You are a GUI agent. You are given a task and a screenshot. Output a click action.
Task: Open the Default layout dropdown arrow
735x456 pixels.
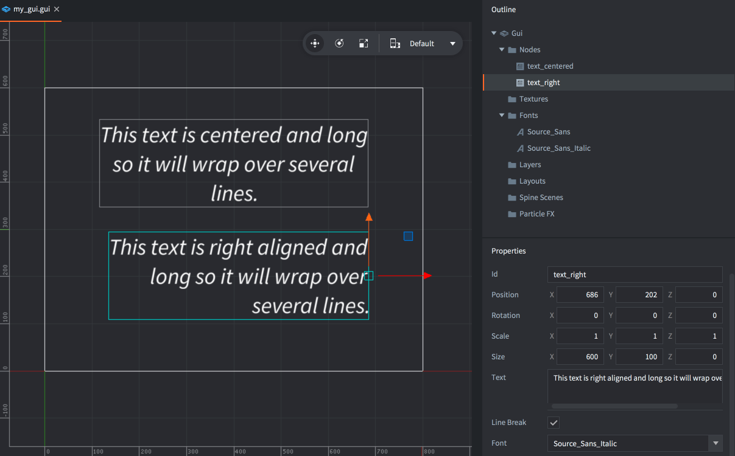[452, 44]
